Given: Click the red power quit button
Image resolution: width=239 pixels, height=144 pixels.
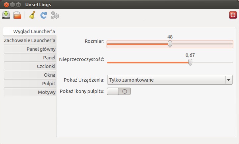Looking at the screenshot, I should click(x=233, y=15).
